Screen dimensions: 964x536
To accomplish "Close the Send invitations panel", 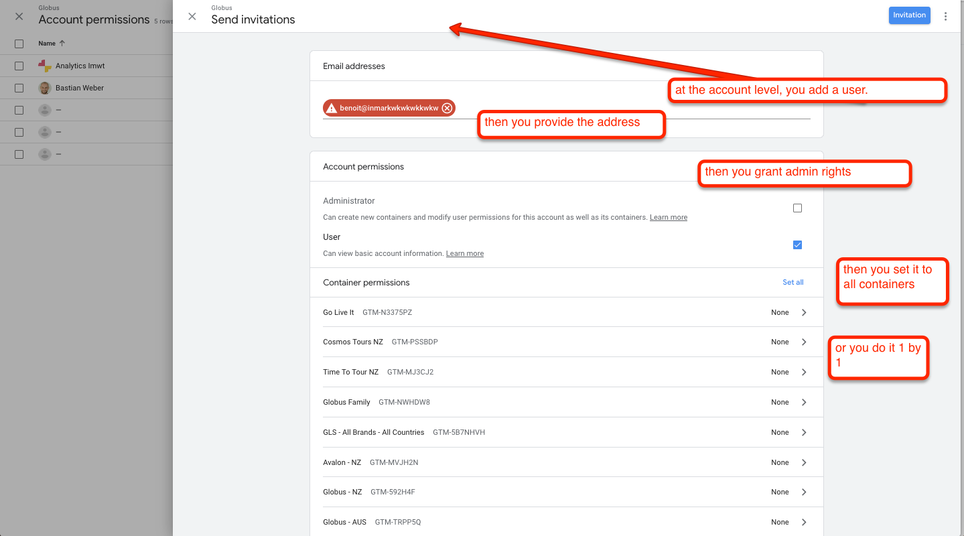I will (192, 17).
